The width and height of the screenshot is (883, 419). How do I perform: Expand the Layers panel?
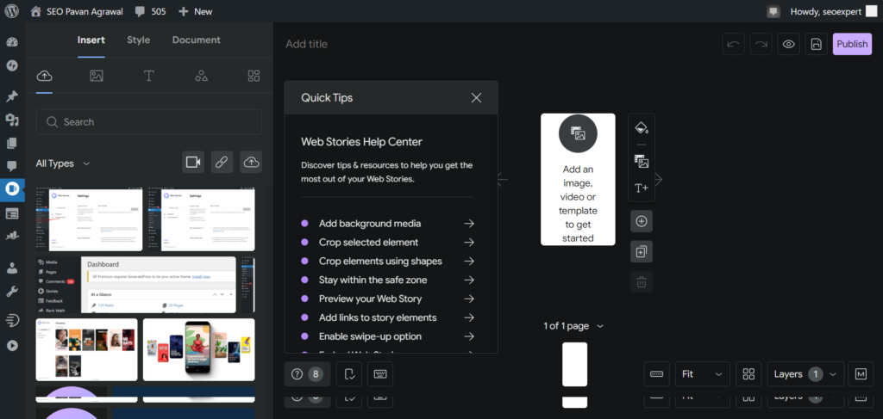coord(805,374)
